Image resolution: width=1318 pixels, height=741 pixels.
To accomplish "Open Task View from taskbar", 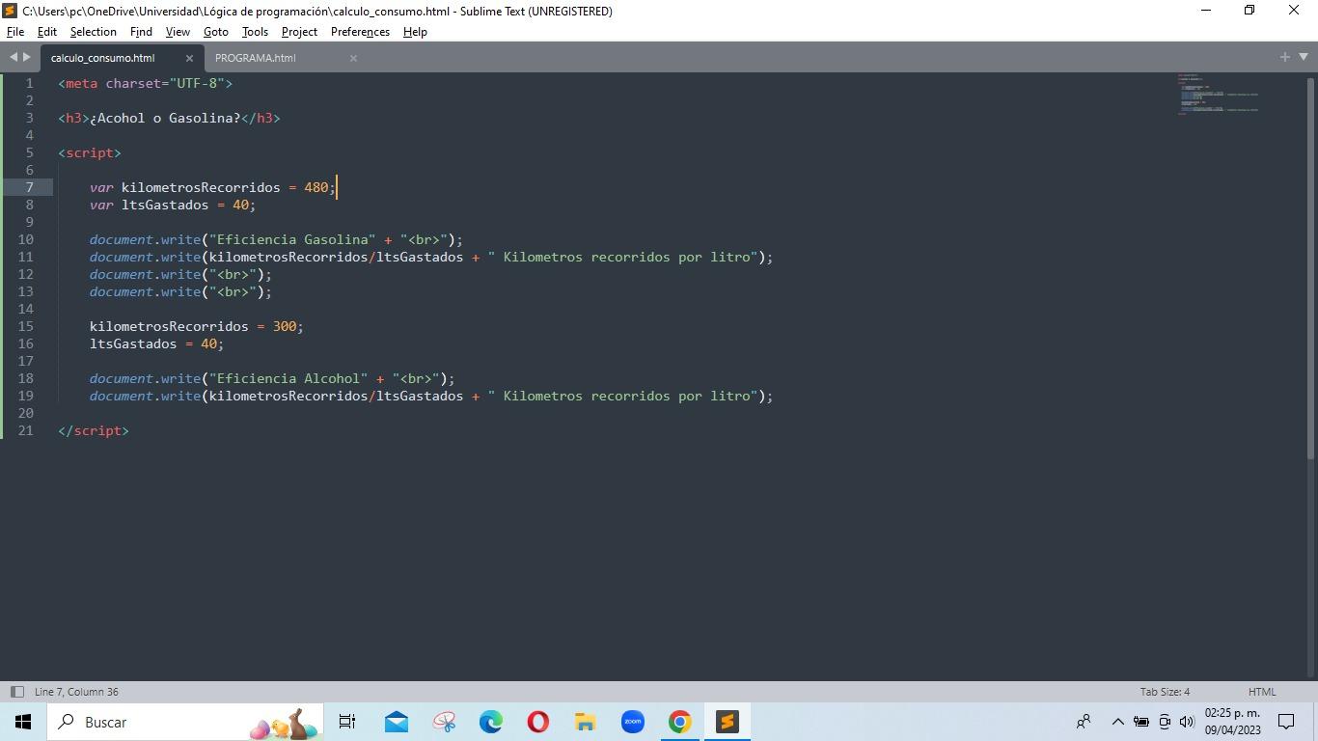I will [347, 722].
